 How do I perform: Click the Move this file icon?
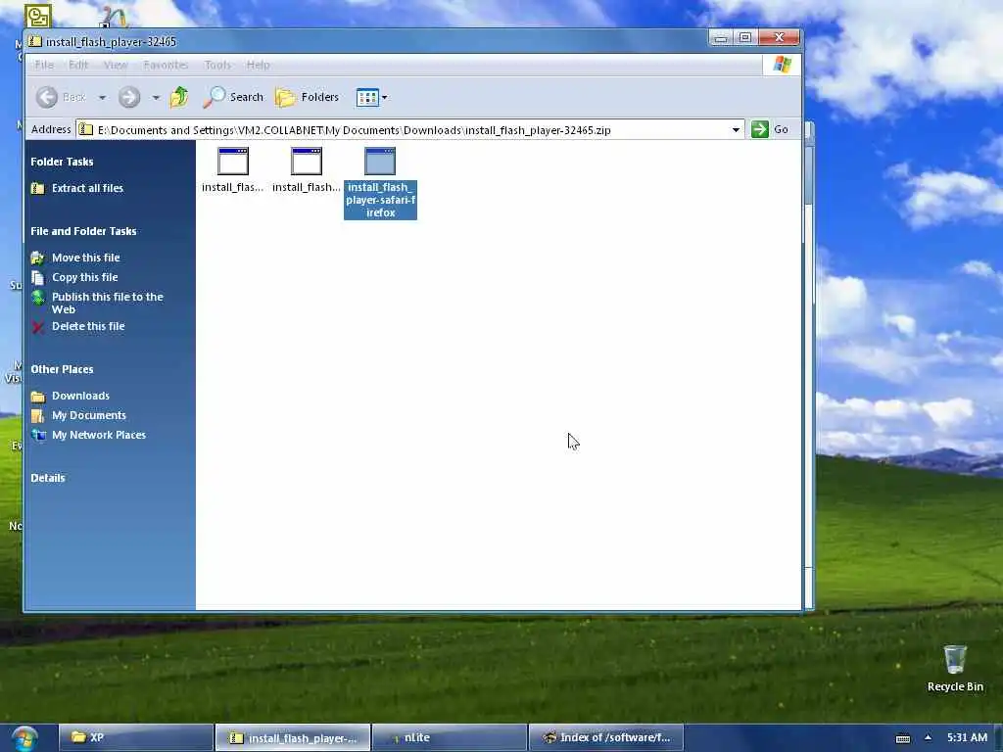coord(38,258)
